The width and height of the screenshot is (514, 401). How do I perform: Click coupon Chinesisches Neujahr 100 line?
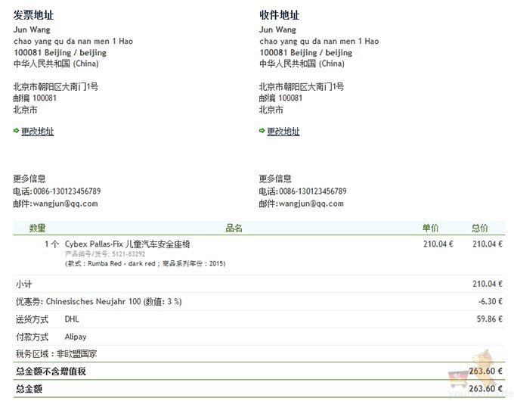point(99,302)
